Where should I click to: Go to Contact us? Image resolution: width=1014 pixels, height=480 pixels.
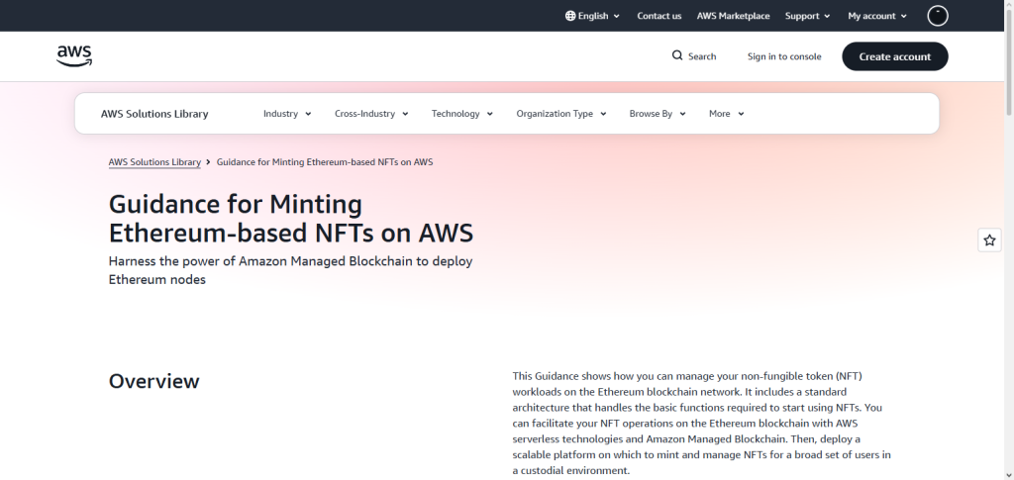(659, 16)
